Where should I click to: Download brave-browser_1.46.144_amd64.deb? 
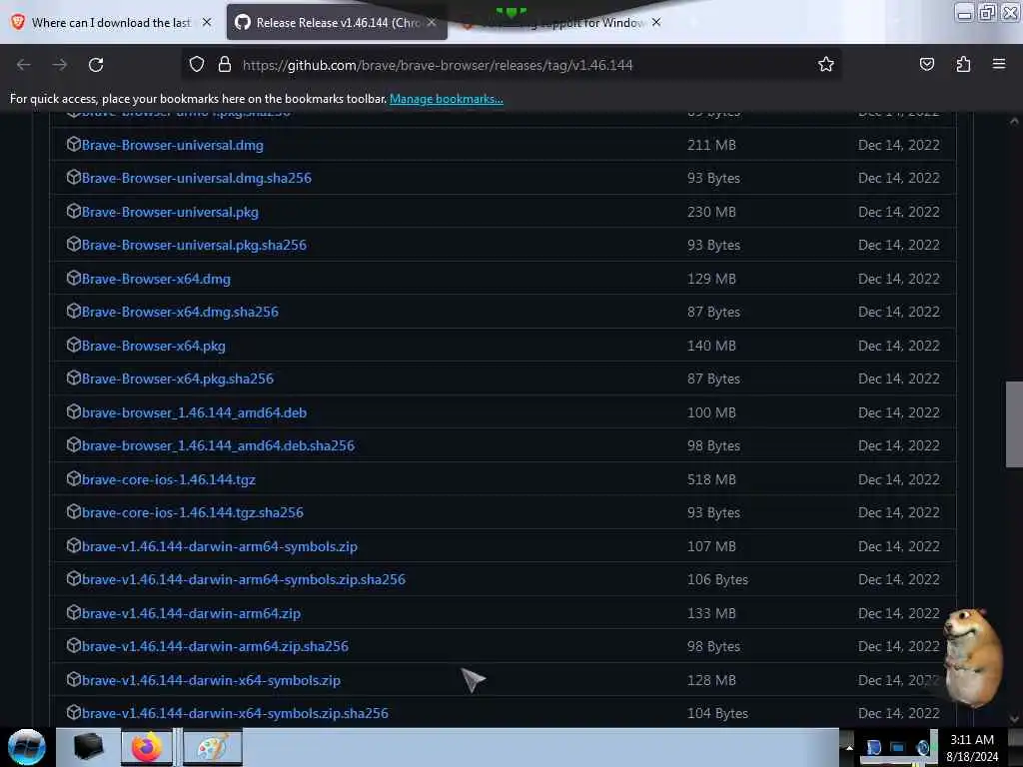[195, 412]
